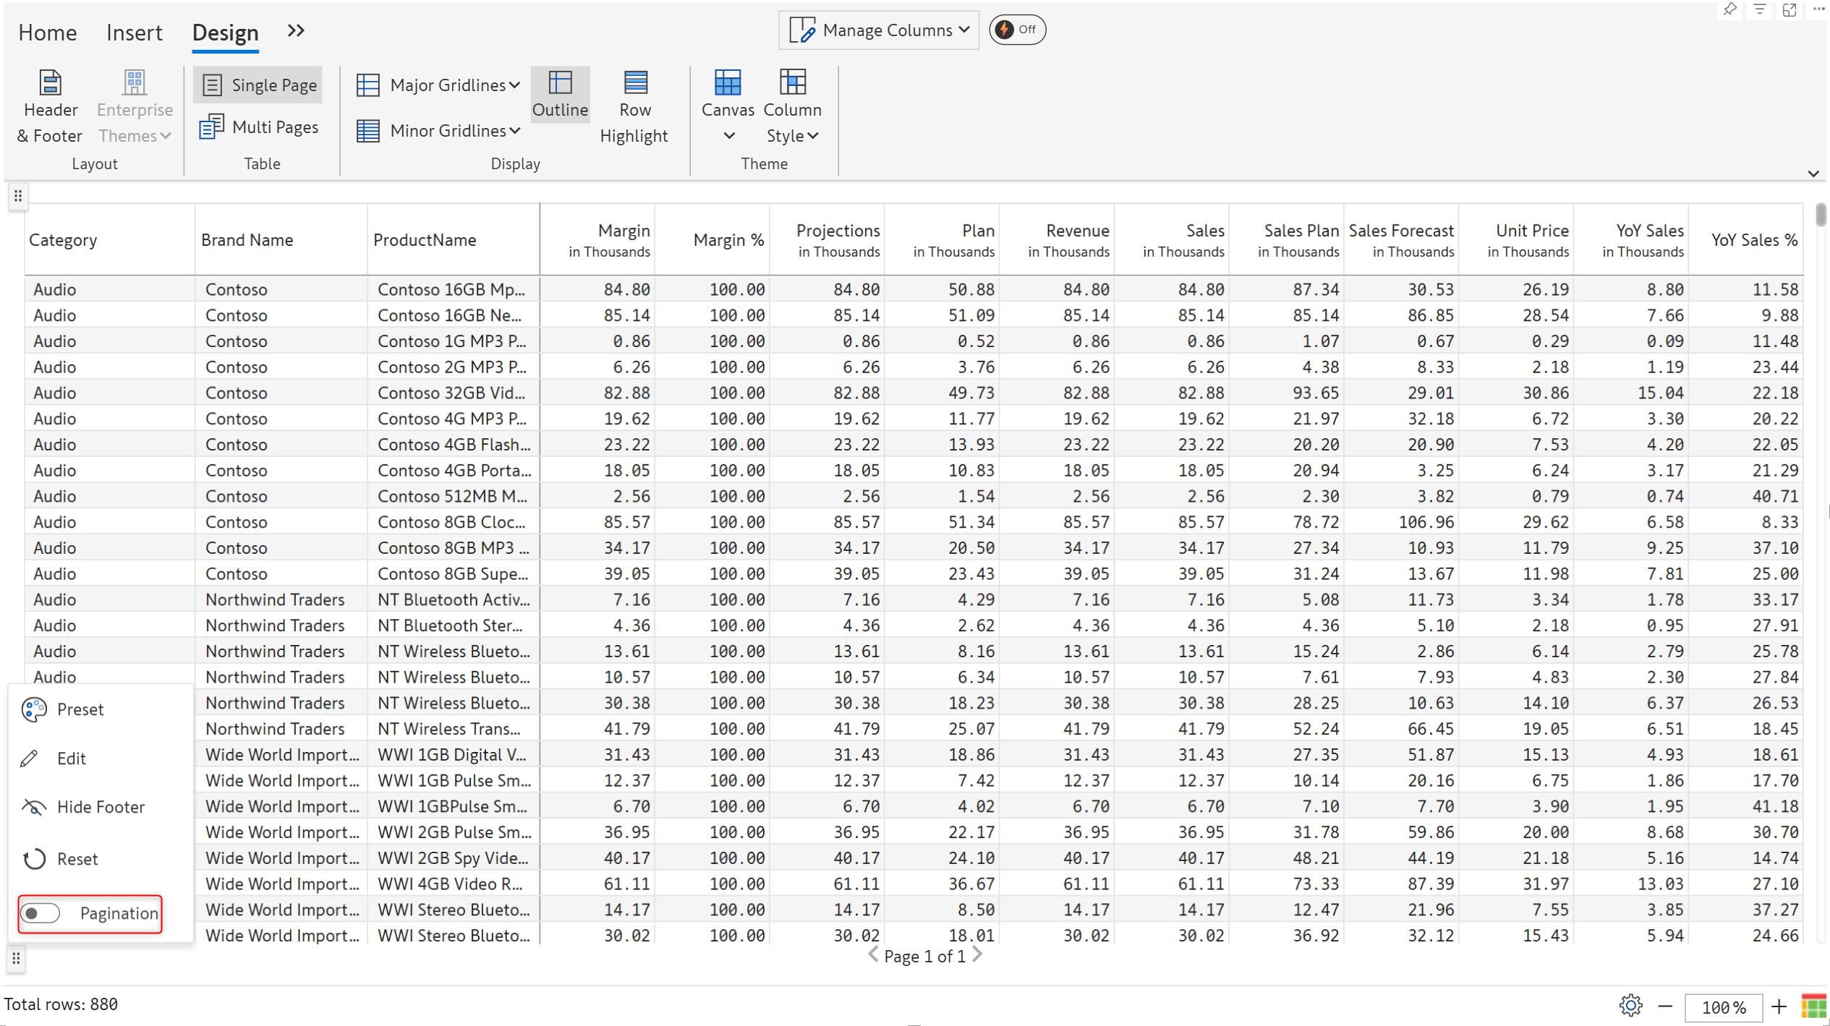Click Reset in the footer menu
Viewport: 1830px width, 1026px height.
(x=77, y=859)
